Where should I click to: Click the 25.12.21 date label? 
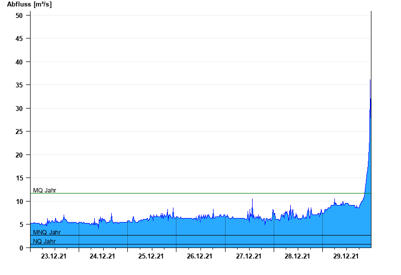pyautogui.click(x=151, y=256)
